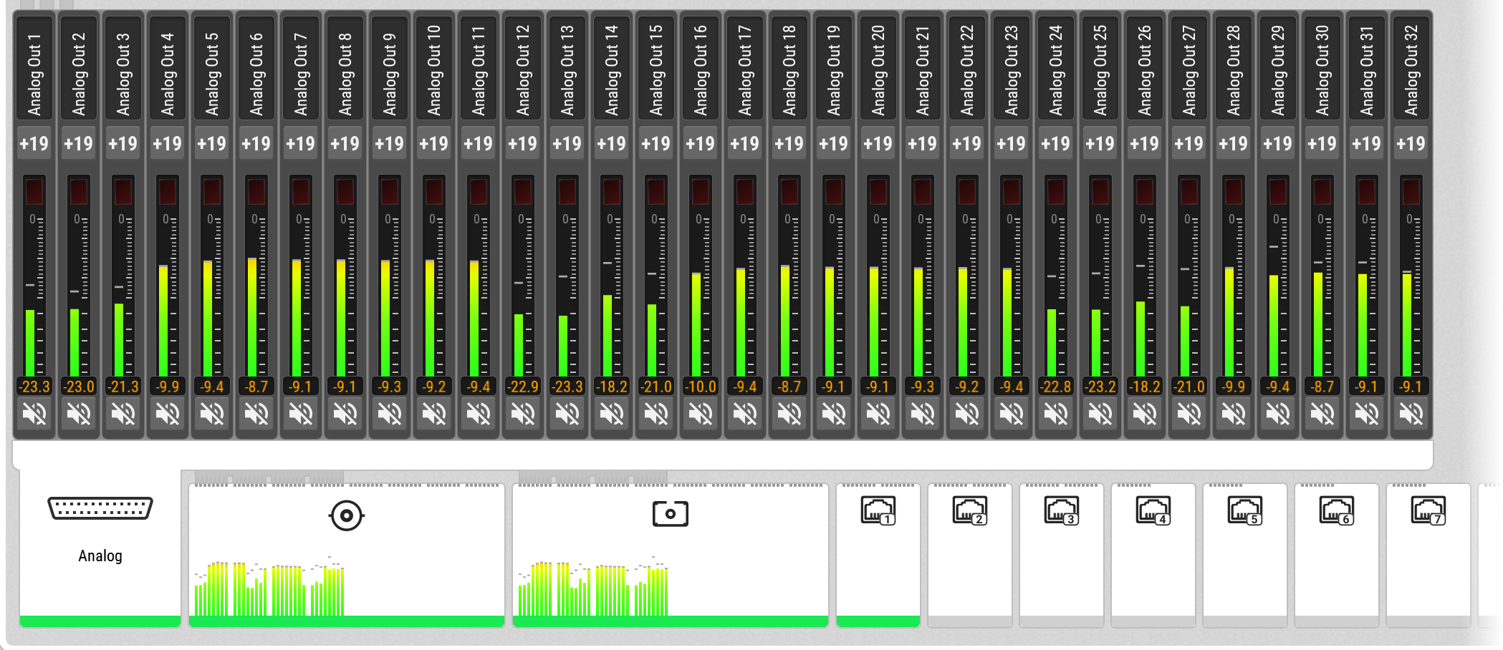1503x650 pixels.
Task: Toggle mute on Analog Out 32
Action: 1411,414
